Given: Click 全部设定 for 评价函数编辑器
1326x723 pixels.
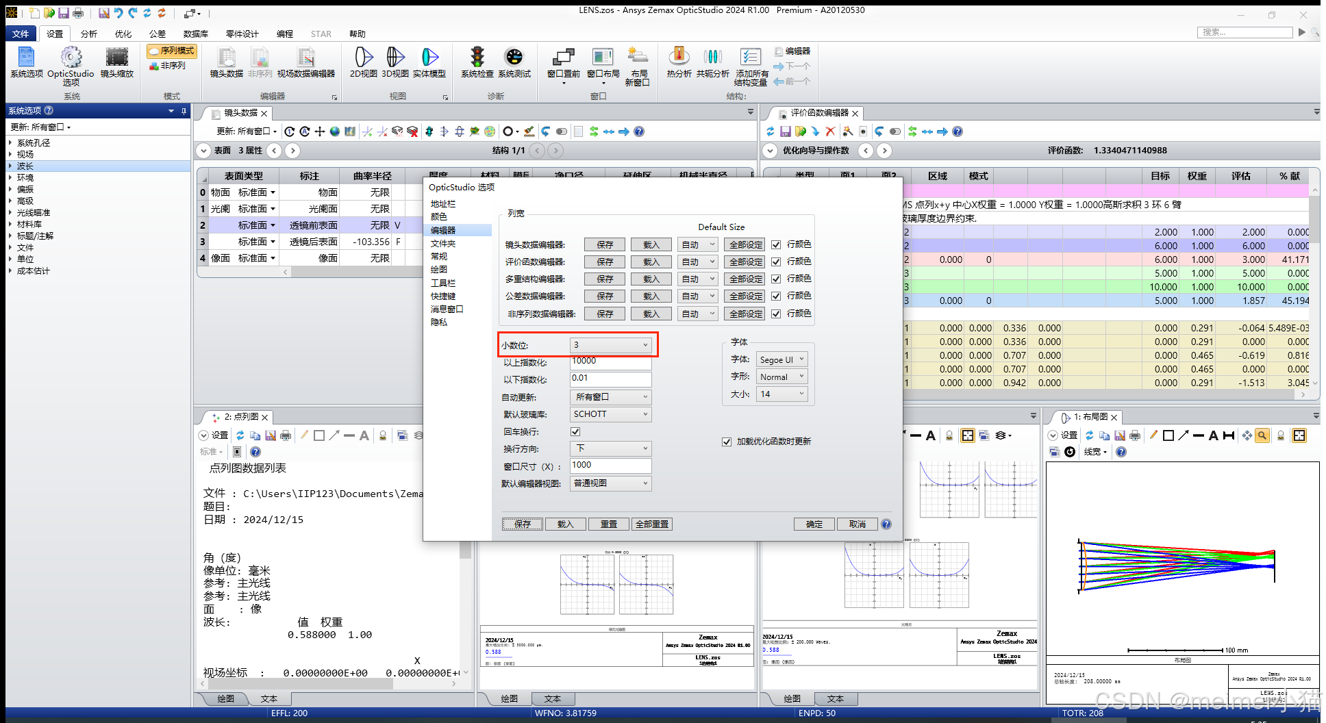Looking at the screenshot, I should click(746, 262).
